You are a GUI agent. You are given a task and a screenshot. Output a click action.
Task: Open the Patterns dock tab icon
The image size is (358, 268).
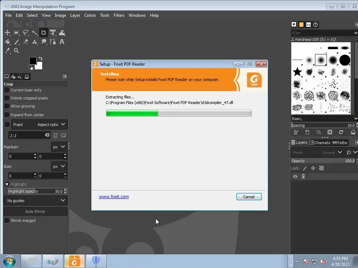pyautogui.click(x=301, y=24)
